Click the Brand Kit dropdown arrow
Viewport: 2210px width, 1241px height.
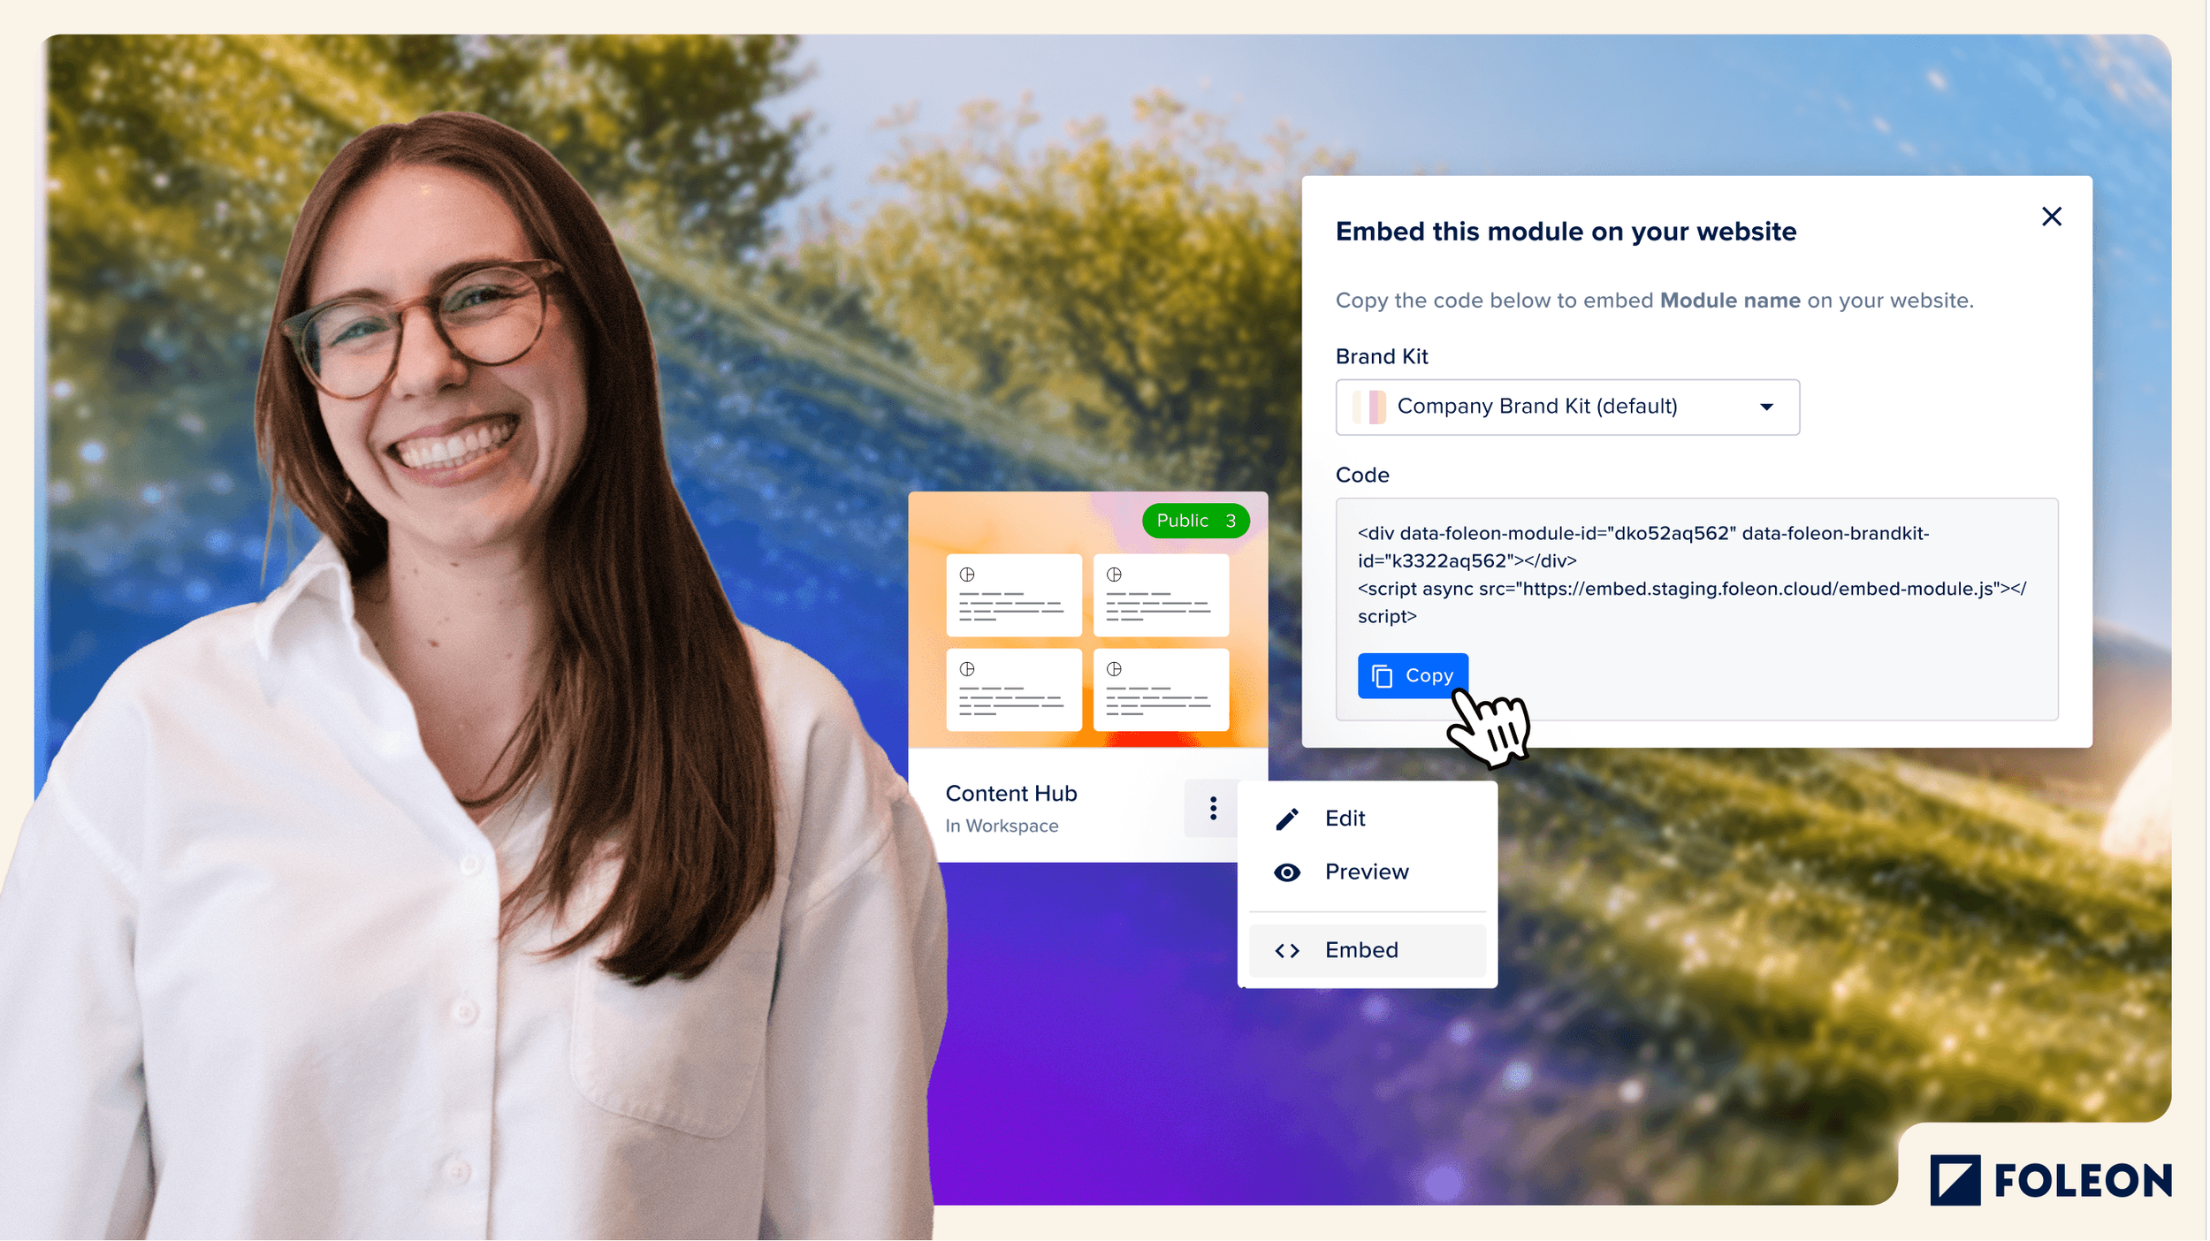coord(1768,407)
